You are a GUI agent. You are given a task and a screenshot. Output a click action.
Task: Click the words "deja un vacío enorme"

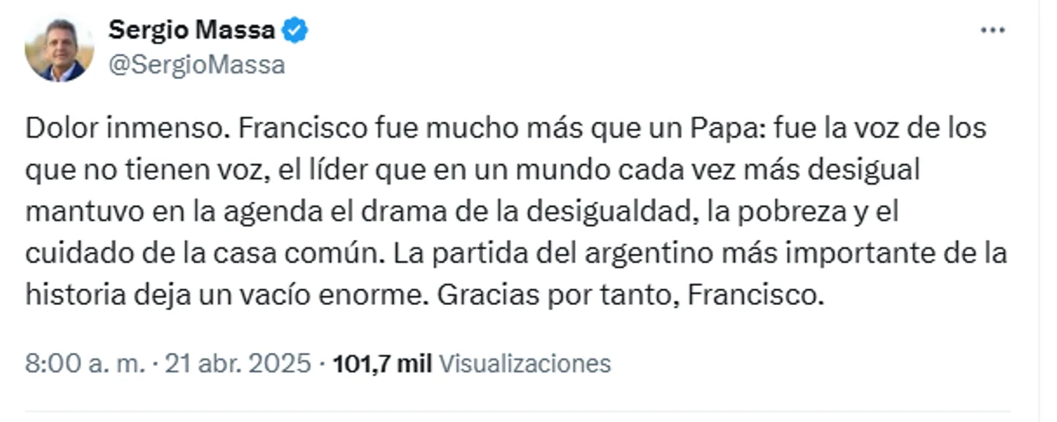tap(282, 294)
